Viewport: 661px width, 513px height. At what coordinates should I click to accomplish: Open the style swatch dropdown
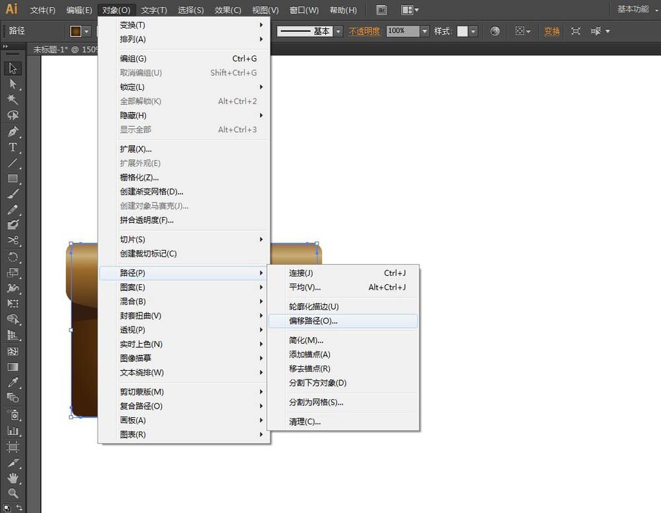coord(473,31)
